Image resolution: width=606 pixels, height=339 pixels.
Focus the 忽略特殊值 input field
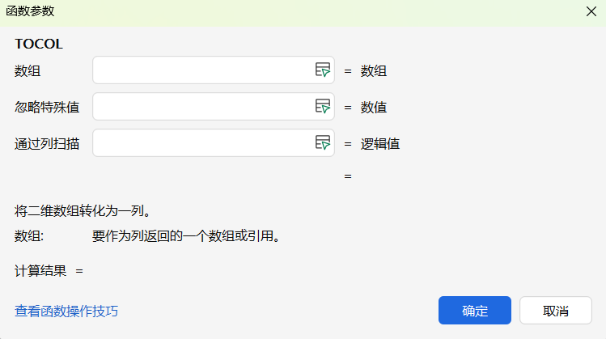click(202, 107)
